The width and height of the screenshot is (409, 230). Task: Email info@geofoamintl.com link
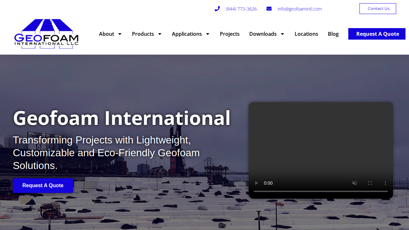[300, 9]
